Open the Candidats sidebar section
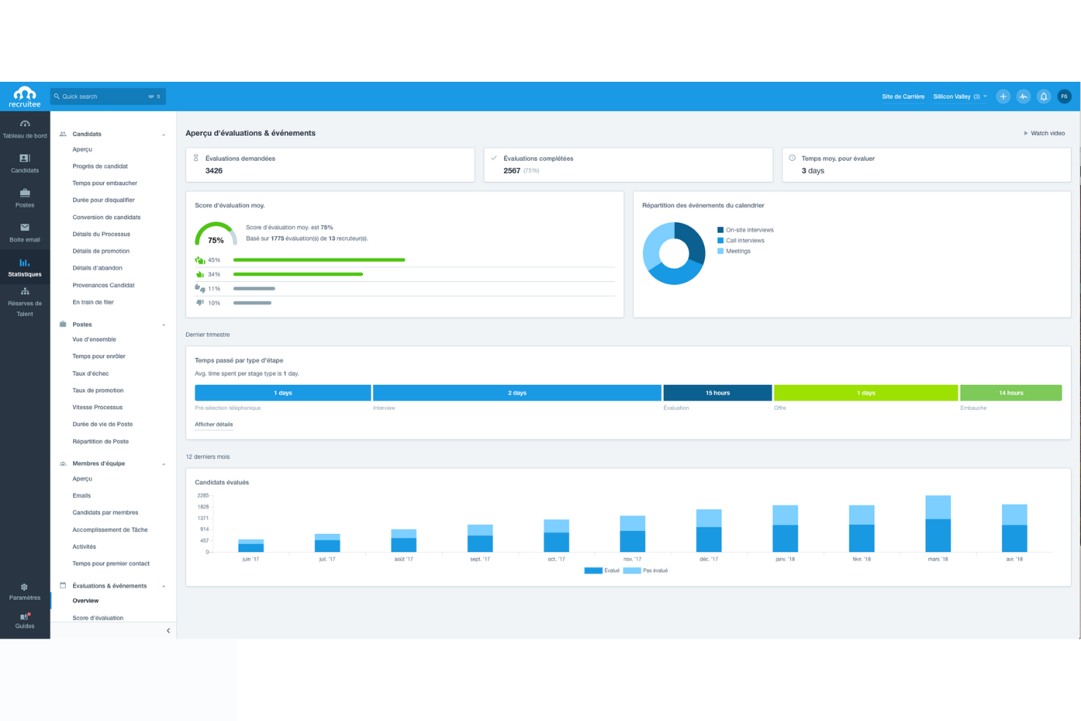 [x=25, y=163]
